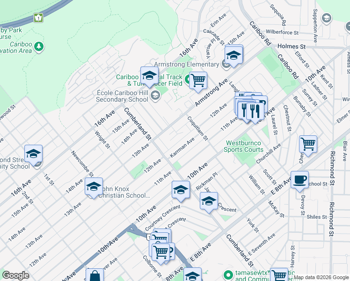
Task: Click the École Cariboo Hill Secondary School pin
Action: (155, 96)
